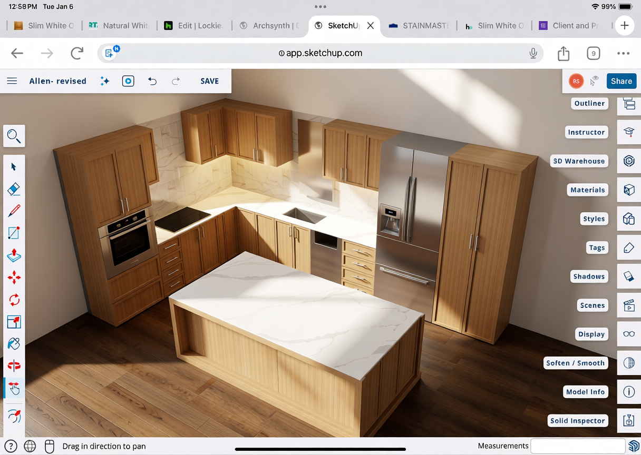The image size is (641, 455).
Task: Activate the Move tool
Action: 14,278
